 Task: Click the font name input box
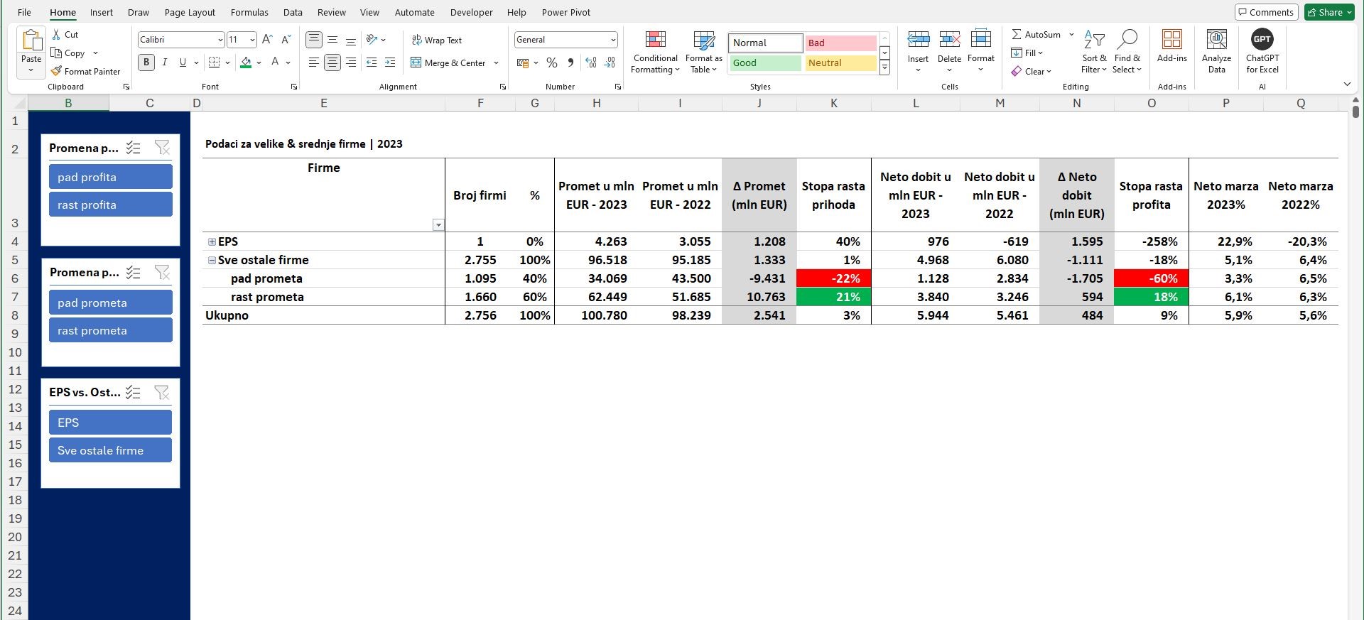point(176,40)
